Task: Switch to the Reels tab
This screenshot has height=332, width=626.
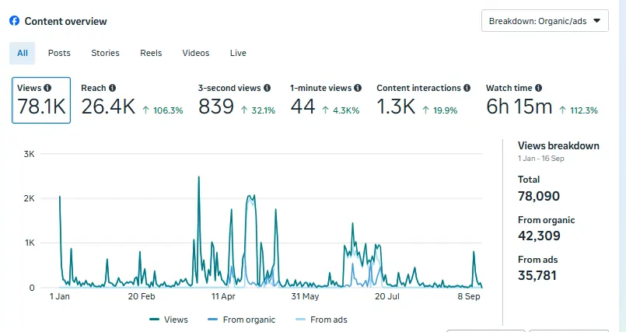Action: pos(151,53)
